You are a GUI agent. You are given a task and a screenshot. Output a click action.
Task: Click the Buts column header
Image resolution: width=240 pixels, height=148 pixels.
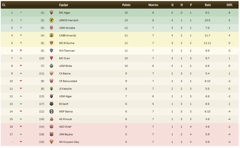(x=208, y=5)
